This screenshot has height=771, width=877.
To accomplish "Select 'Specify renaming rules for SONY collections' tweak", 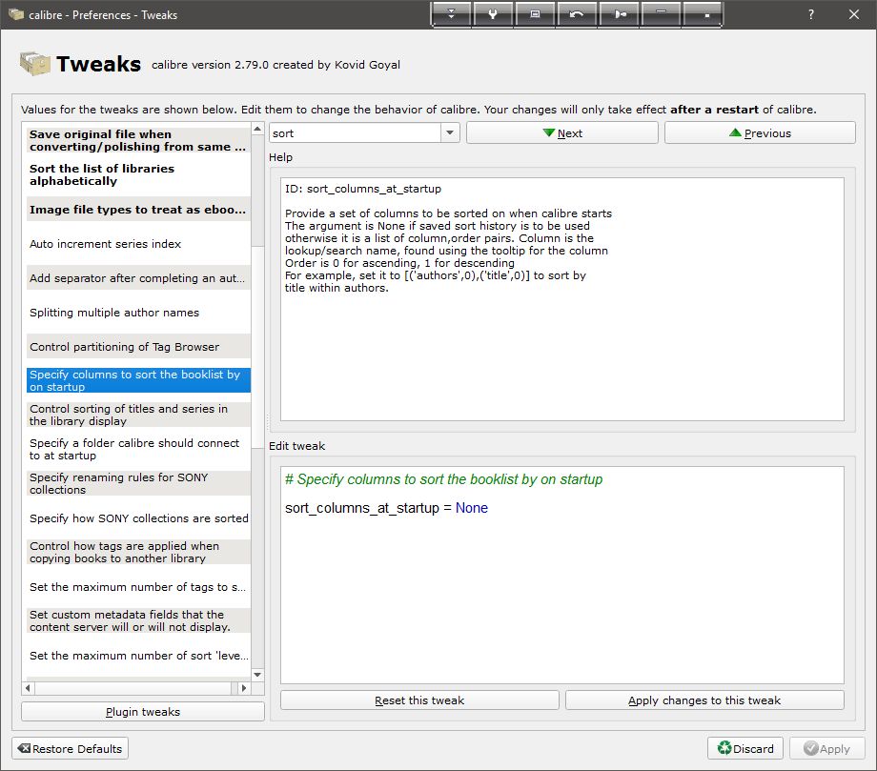I will (x=138, y=483).
